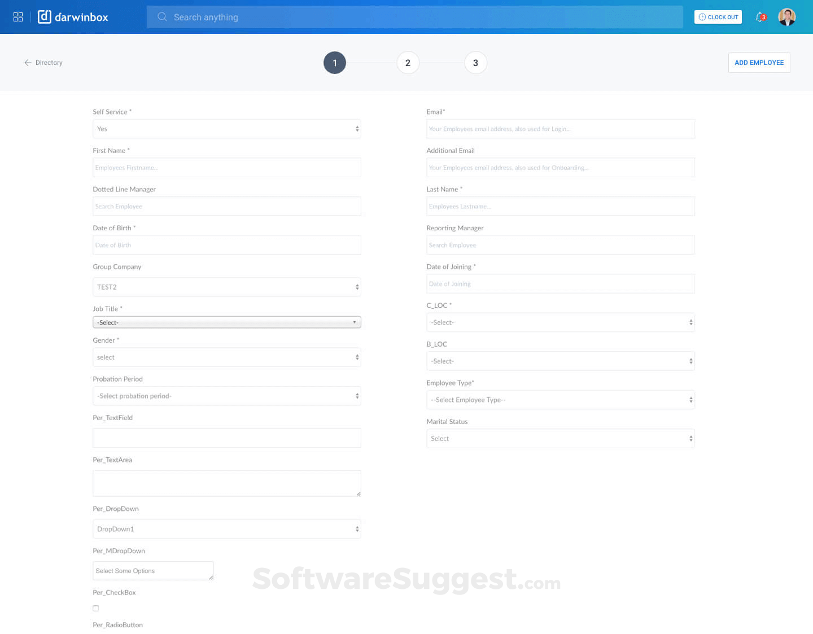Click the Darwinbox logo
Screen dimensions: 813x634
point(73,16)
